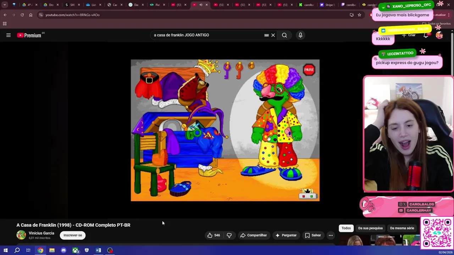Open the on-screen keyboard icon in the search box
This screenshot has height=255, width=454.
pos(266,35)
